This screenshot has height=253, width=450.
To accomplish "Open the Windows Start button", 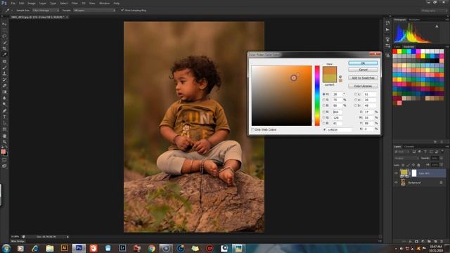I will [x=6, y=248].
